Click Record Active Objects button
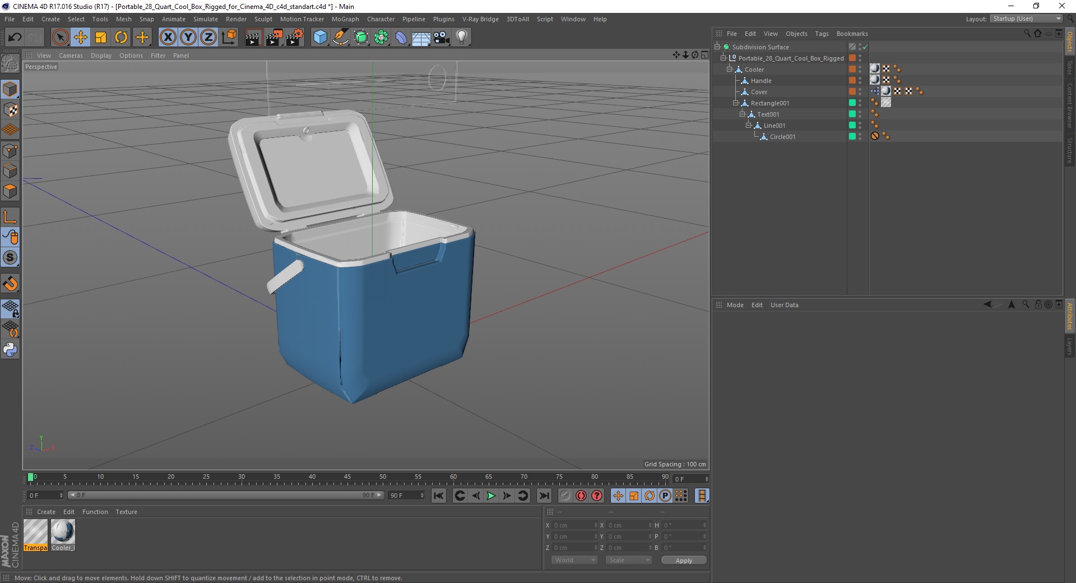The image size is (1076, 583). point(565,496)
